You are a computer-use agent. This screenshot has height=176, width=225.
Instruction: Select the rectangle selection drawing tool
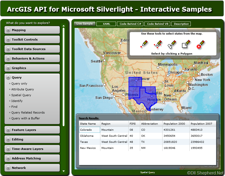click(186, 44)
